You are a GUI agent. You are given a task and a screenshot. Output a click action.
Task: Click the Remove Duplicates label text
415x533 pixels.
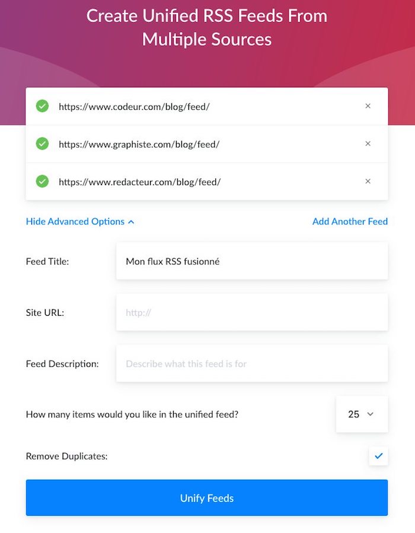(x=65, y=456)
